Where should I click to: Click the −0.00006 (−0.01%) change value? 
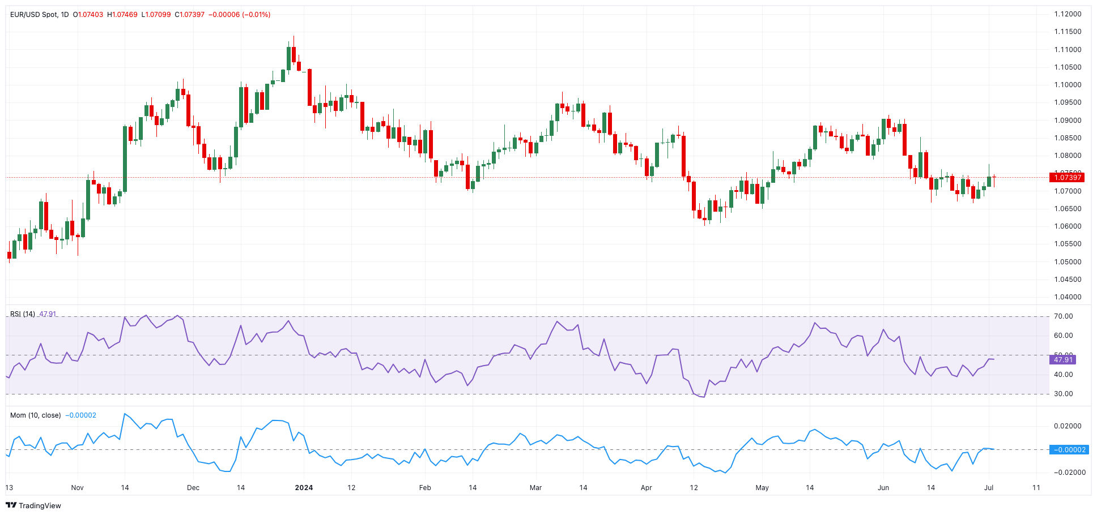pyautogui.click(x=239, y=14)
